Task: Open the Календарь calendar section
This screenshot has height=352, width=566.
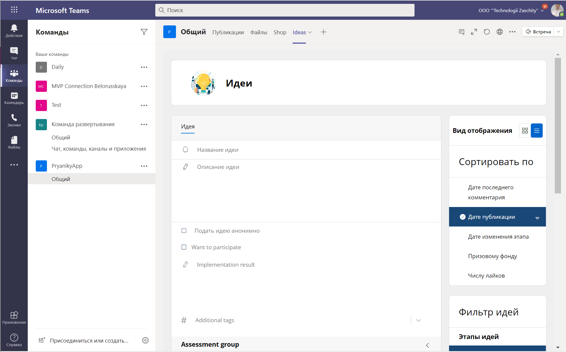Action: tap(14, 98)
